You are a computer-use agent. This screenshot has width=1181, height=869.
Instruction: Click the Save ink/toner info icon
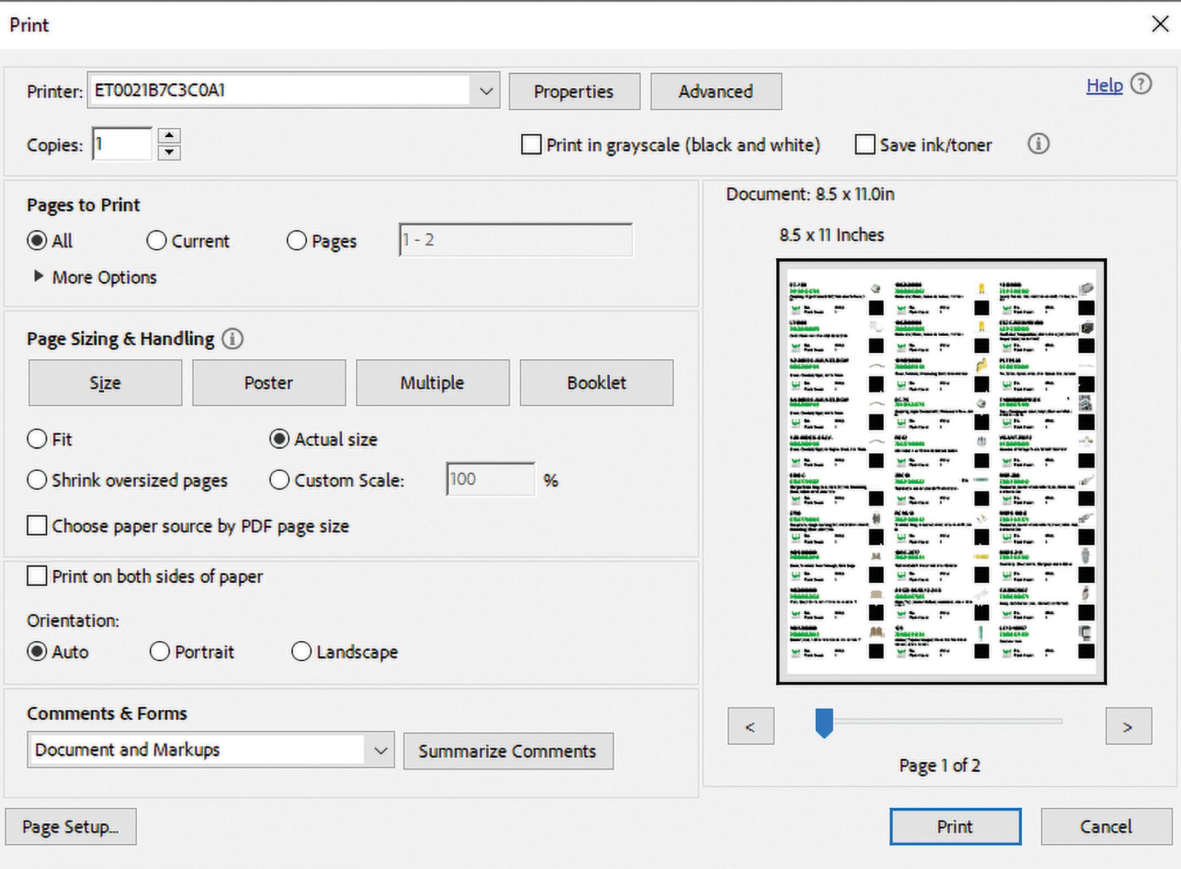click(x=1038, y=144)
